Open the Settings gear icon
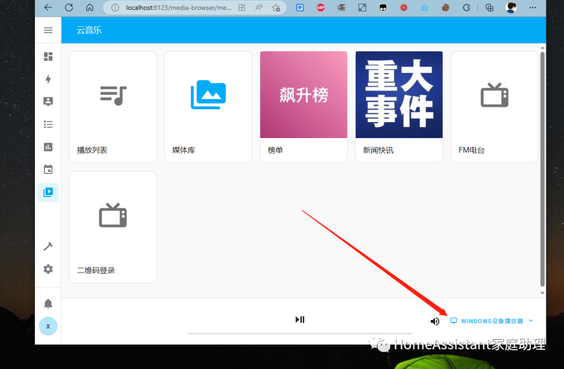Screen dimensions: 564x369 coord(48,269)
